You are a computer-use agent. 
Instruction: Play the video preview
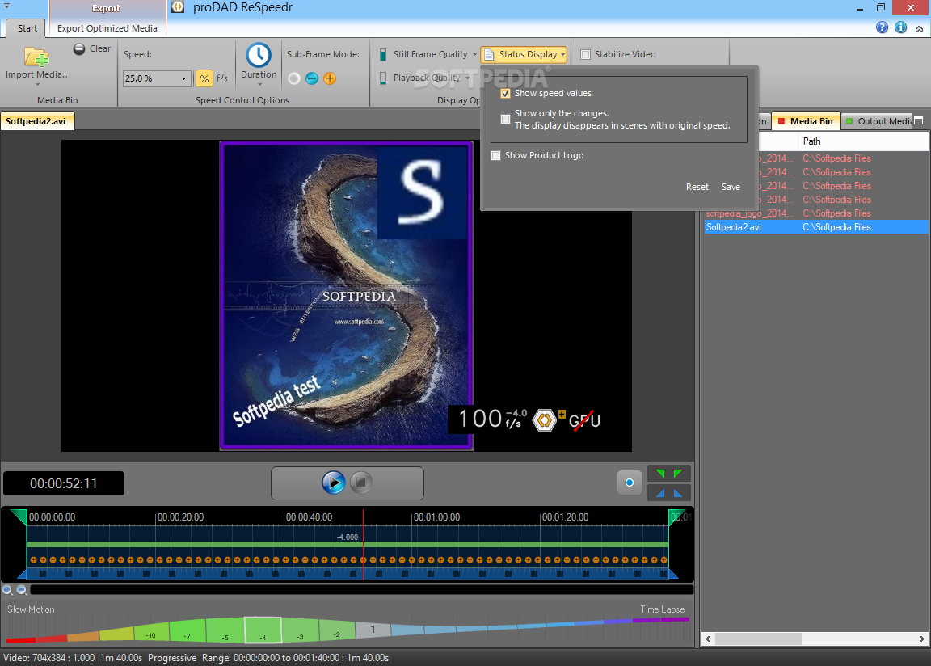pos(334,483)
